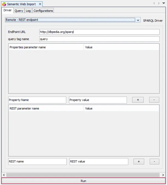Open the Log tab
The image size is (167, 185).
28,11
